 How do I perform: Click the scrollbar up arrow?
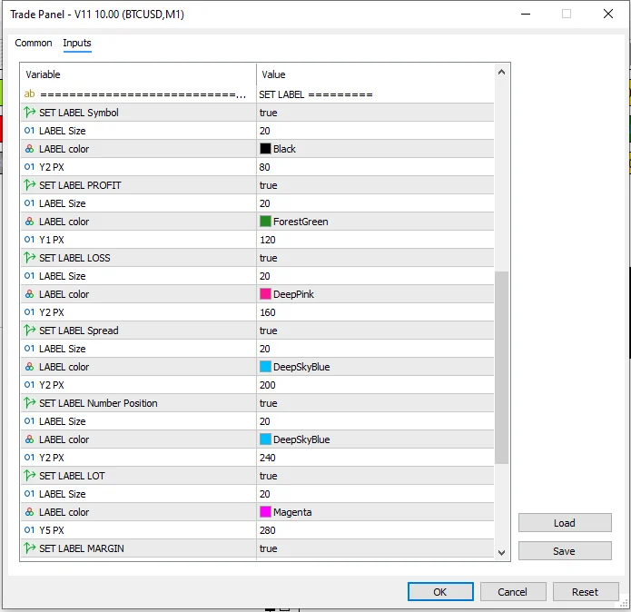tap(501, 73)
